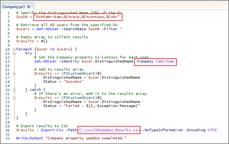
Task: Click the UTF8 encoding value
Action: click(x=212, y=130)
